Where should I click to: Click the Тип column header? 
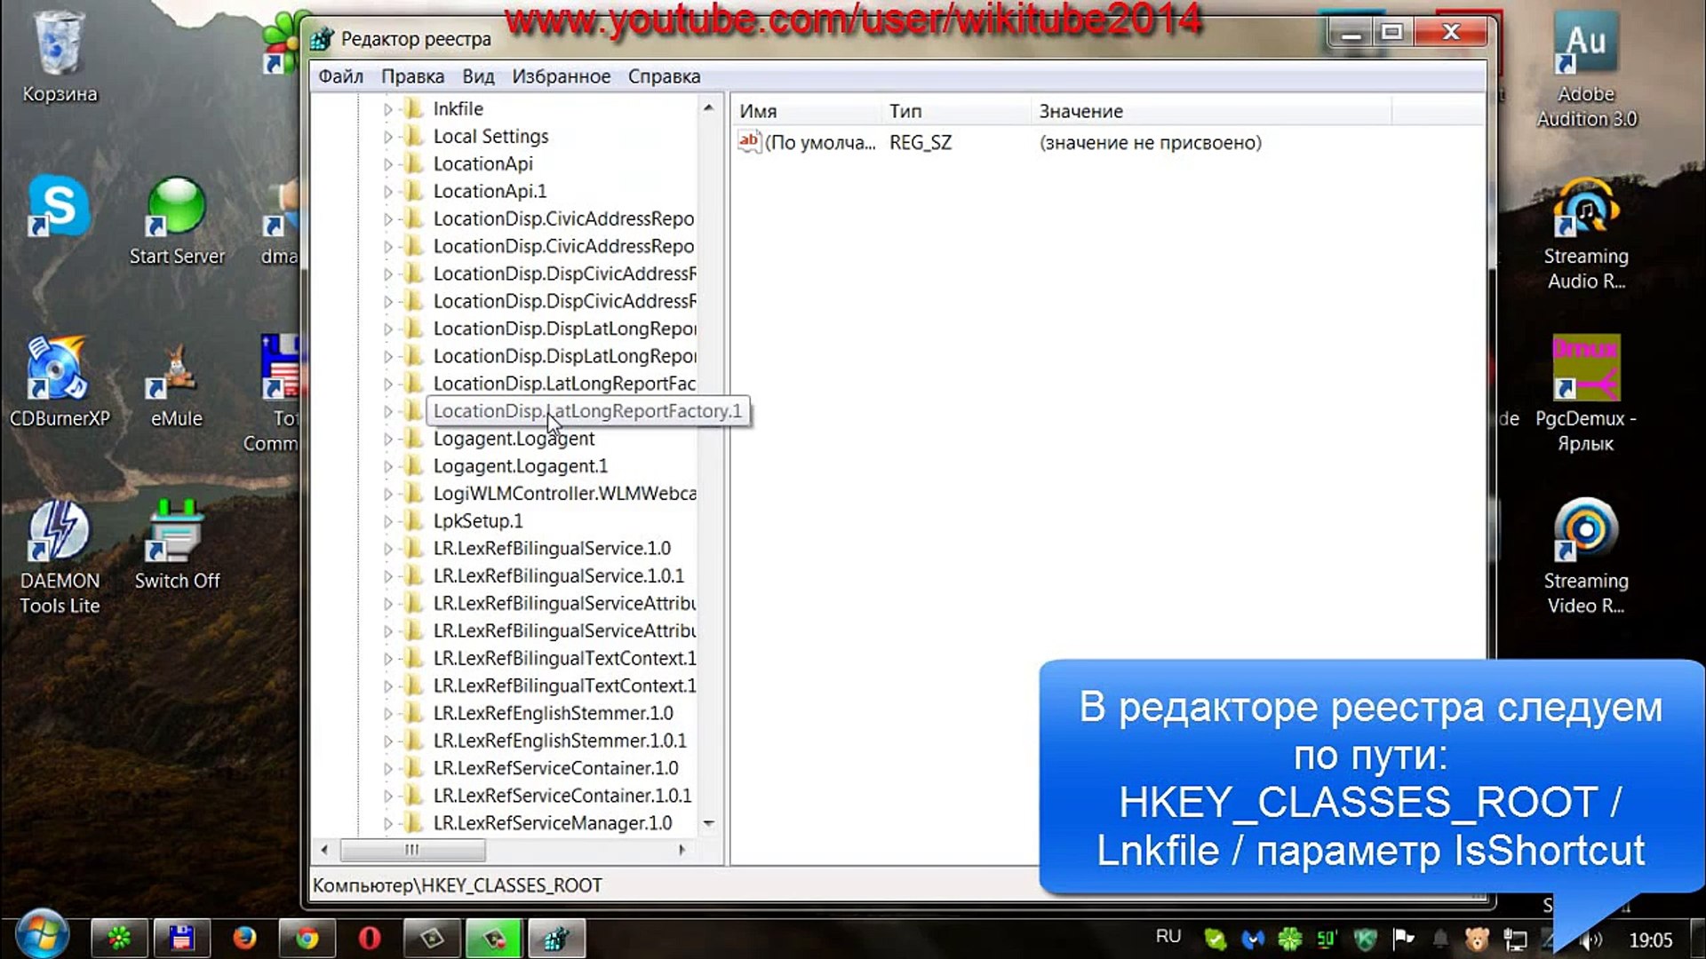[956, 111]
